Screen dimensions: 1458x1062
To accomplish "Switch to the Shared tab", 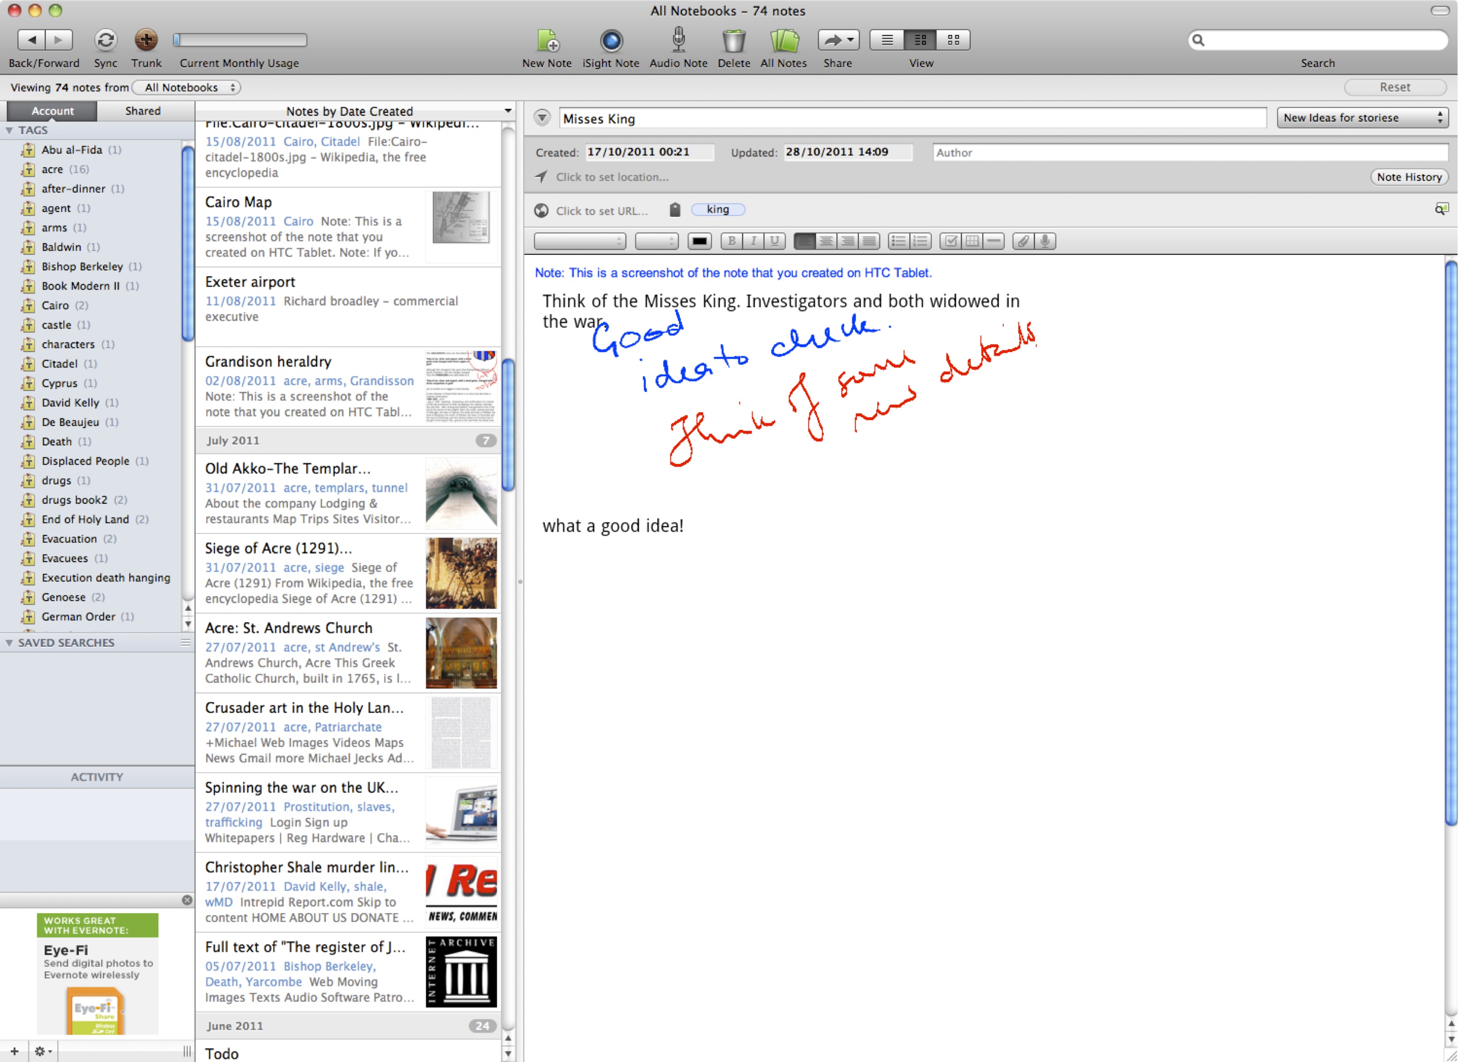I will pyautogui.click(x=143, y=111).
